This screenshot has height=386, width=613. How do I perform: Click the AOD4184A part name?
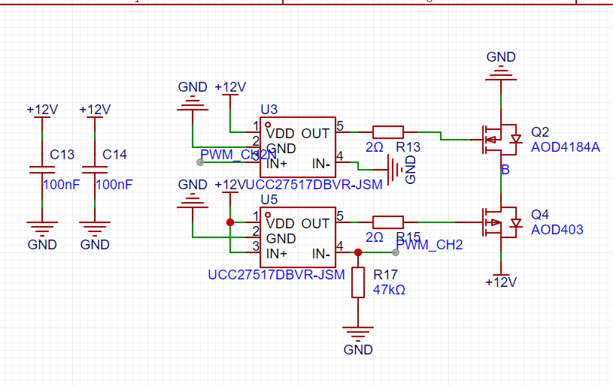click(x=566, y=147)
